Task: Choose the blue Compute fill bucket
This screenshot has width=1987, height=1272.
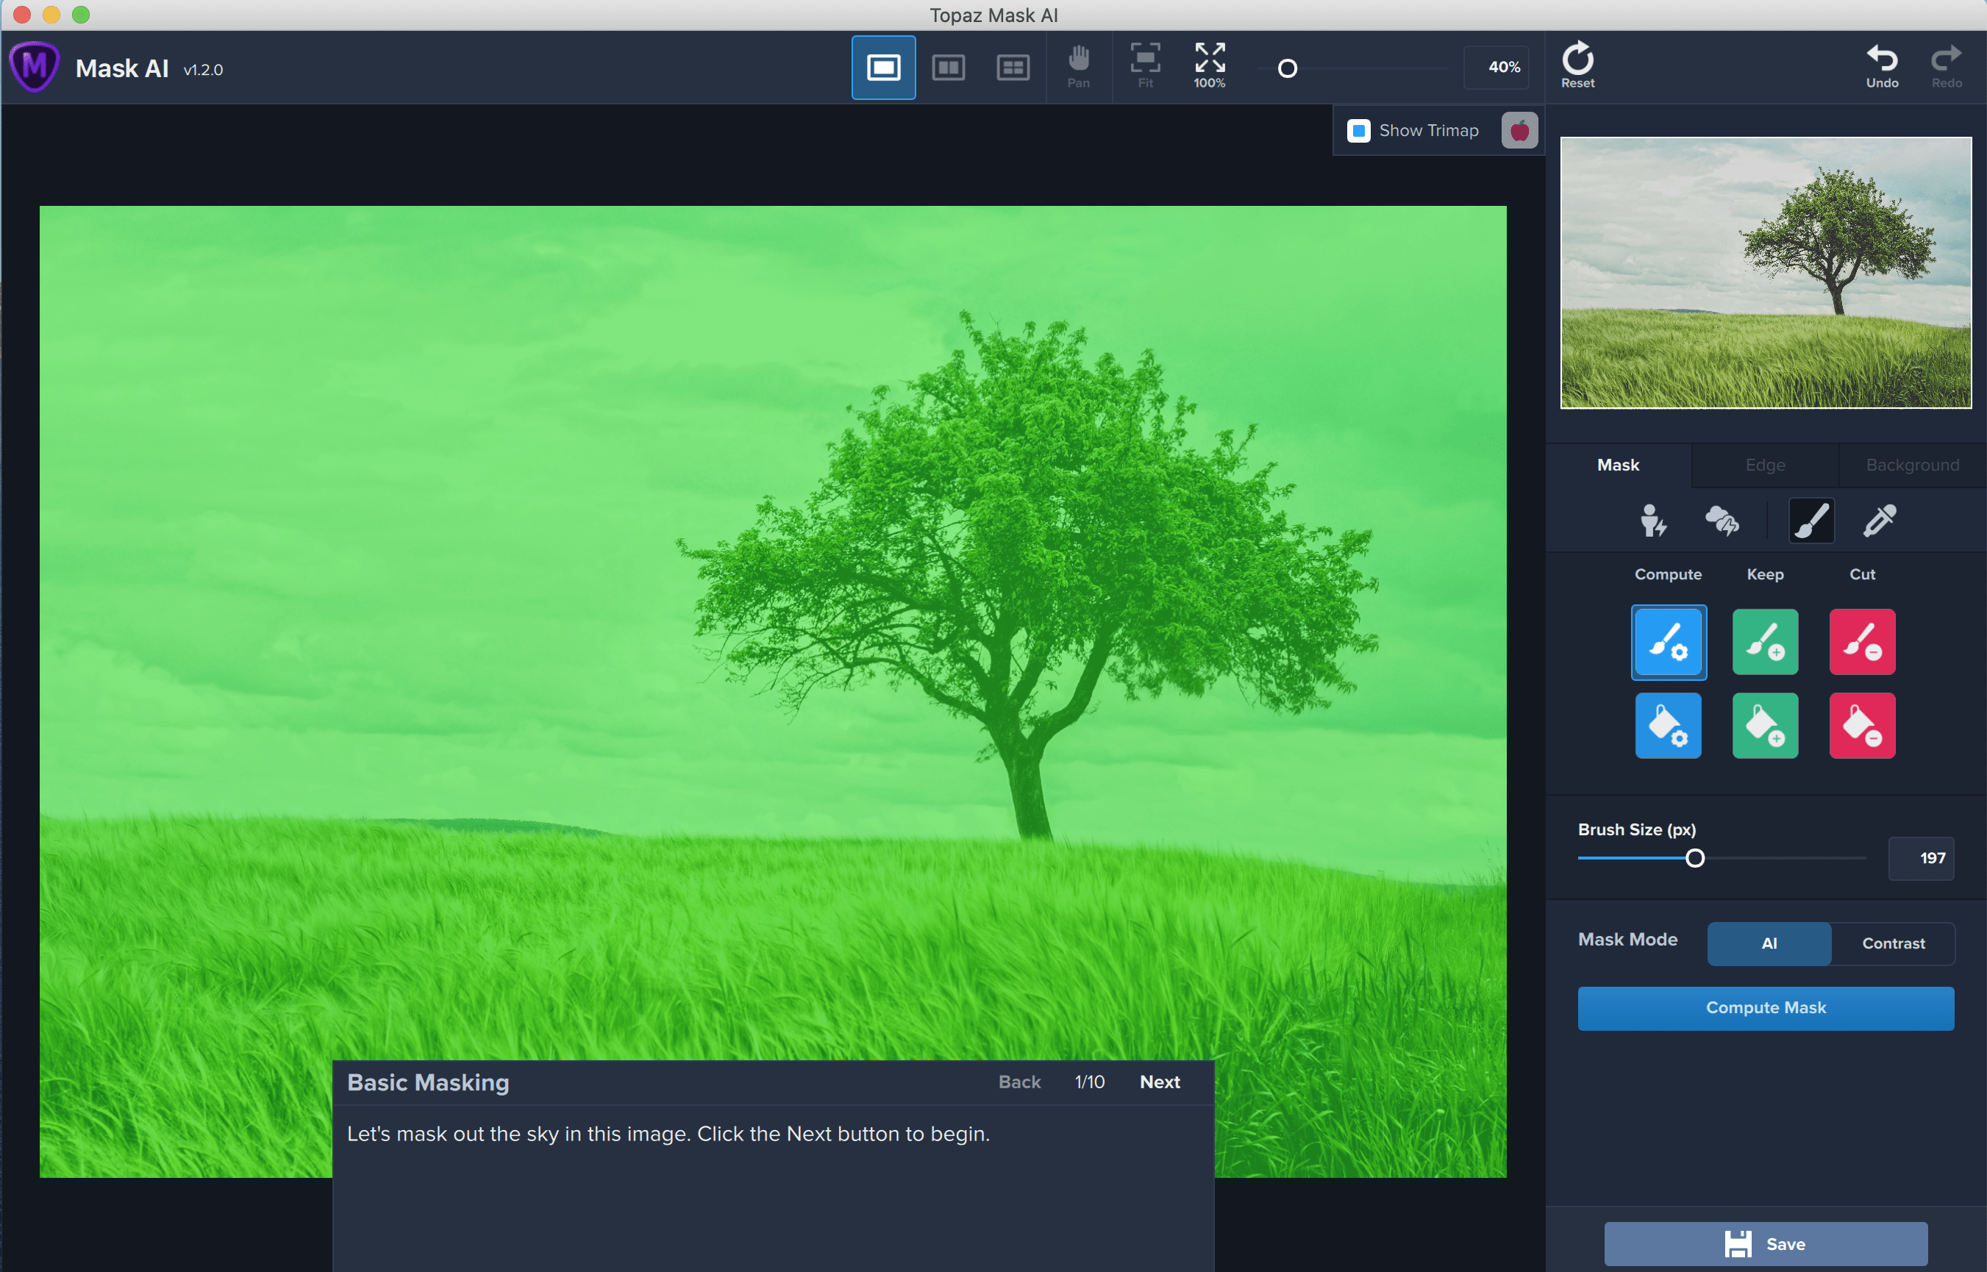Action: pos(1667,725)
